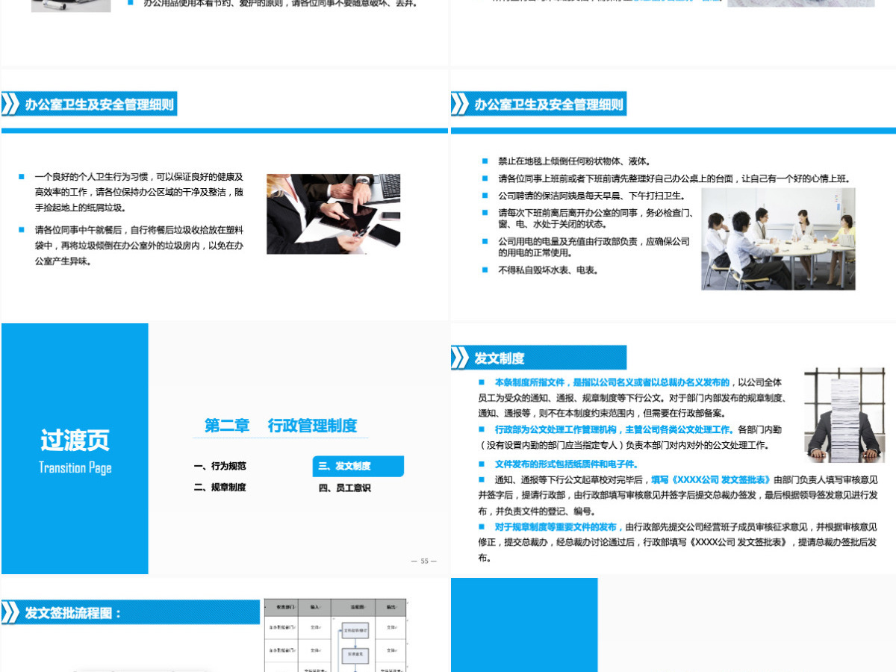Click bullet 禁止在地毯上倾倒任何粉状物体、液体

(x=574, y=161)
